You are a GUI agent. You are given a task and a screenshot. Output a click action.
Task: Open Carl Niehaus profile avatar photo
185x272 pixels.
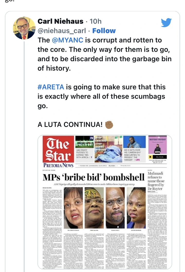coord(24,28)
